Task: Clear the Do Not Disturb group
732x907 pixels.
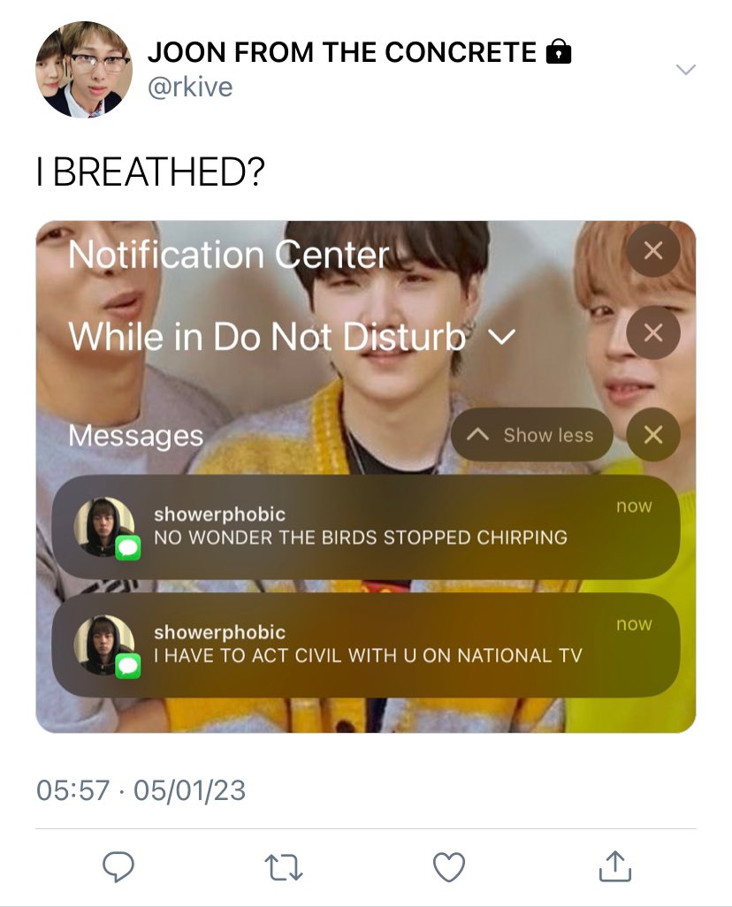Action: 653,332
